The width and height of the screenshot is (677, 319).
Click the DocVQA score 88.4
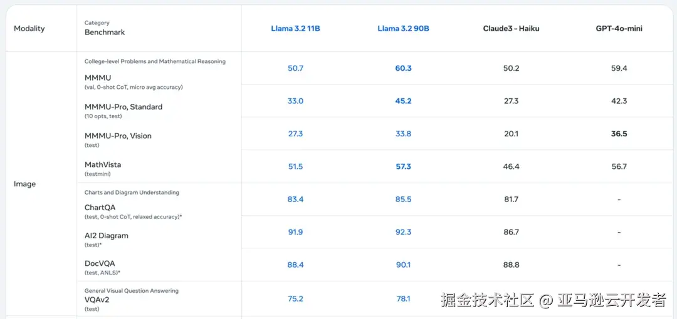point(295,265)
